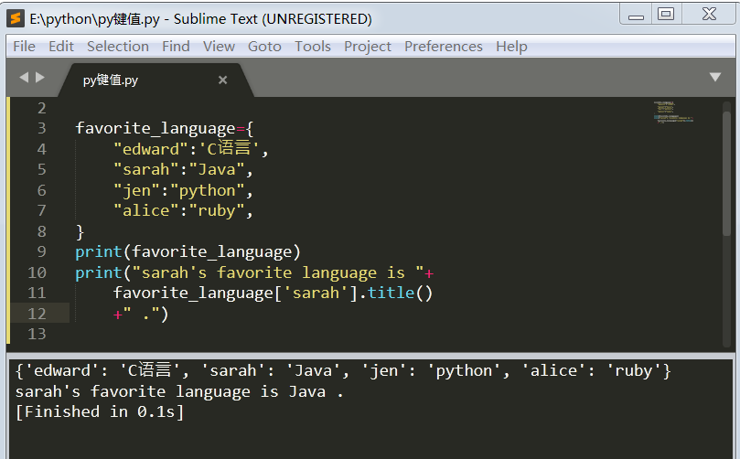Click line number 9 in the gutter
740x459 pixels.
point(41,251)
